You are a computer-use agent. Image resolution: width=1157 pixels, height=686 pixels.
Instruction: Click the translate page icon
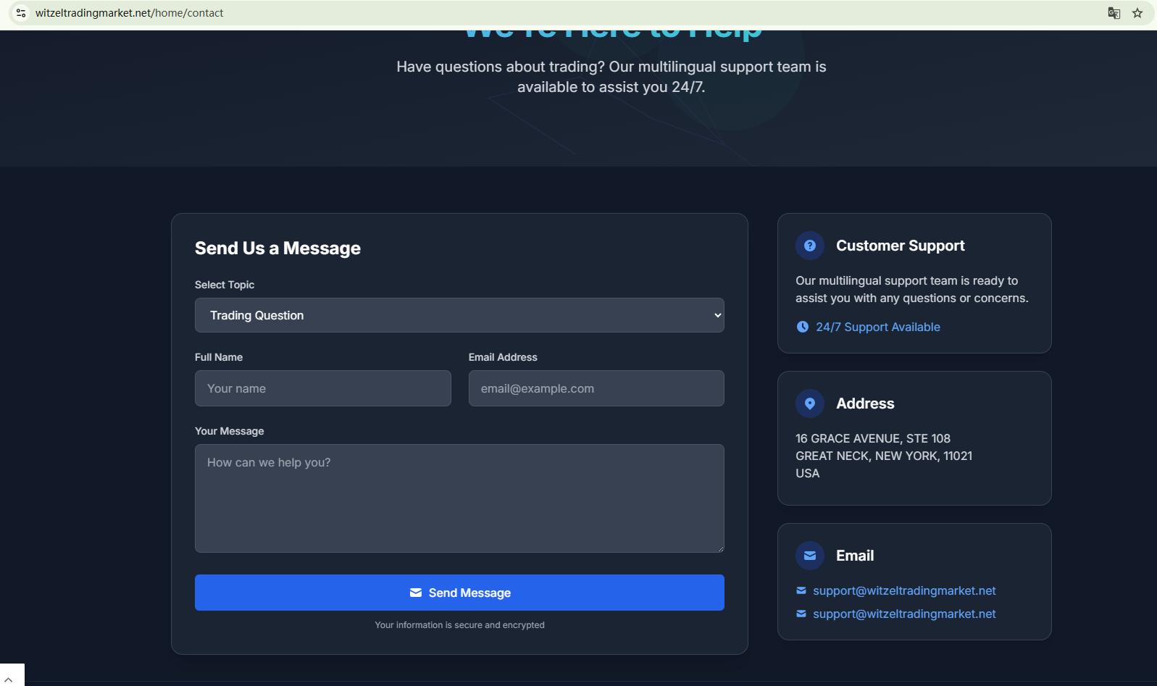pyautogui.click(x=1114, y=13)
